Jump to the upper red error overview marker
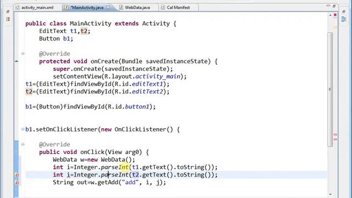The height and width of the screenshot is (198, 352). [x=335, y=135]
